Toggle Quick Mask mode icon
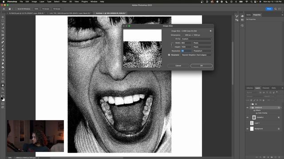 pos(3,104)
